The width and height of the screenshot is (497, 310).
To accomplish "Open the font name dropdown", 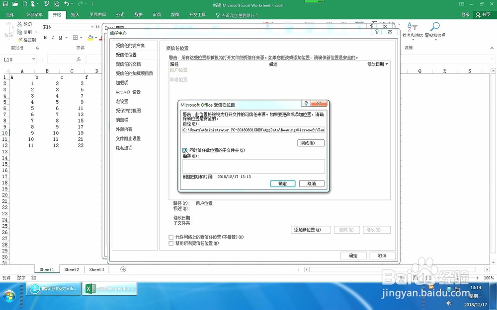I will coord(92,27).
